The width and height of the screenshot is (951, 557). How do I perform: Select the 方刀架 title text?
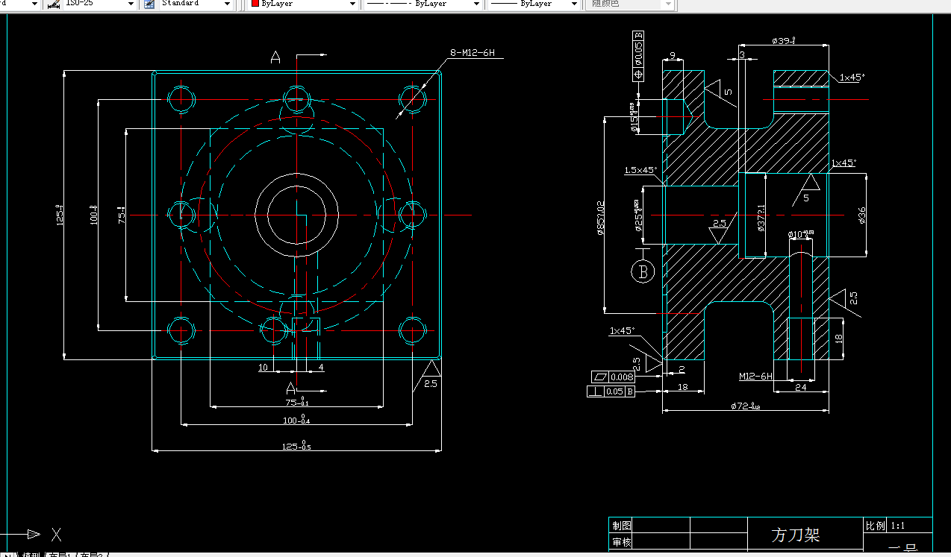coord(796,535)
